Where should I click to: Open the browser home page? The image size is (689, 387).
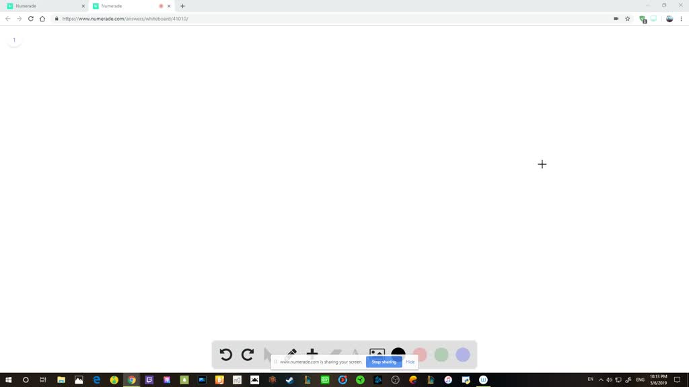point(42,19)
